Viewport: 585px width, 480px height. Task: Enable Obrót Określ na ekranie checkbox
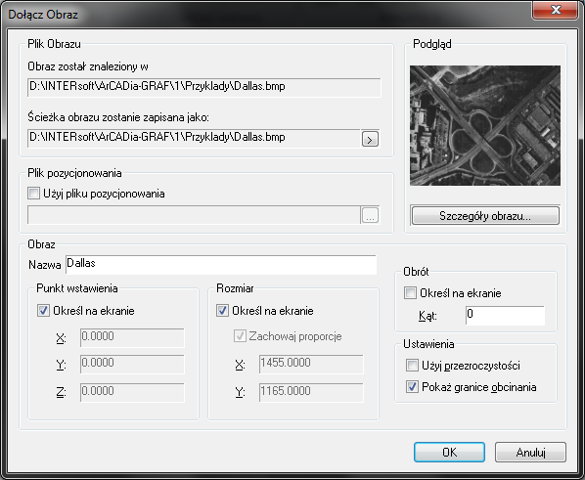click(410, 292)
